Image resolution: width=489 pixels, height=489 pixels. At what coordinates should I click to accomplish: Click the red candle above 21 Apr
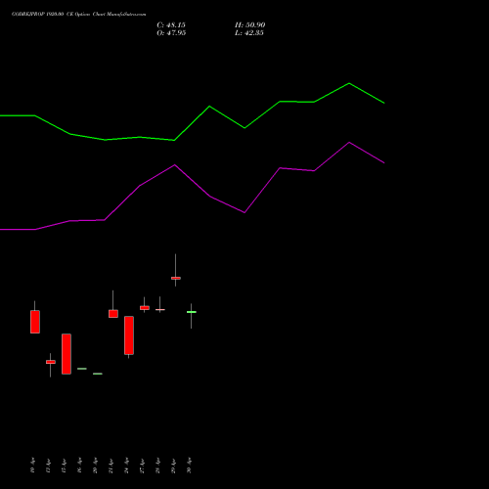point(113,314)
